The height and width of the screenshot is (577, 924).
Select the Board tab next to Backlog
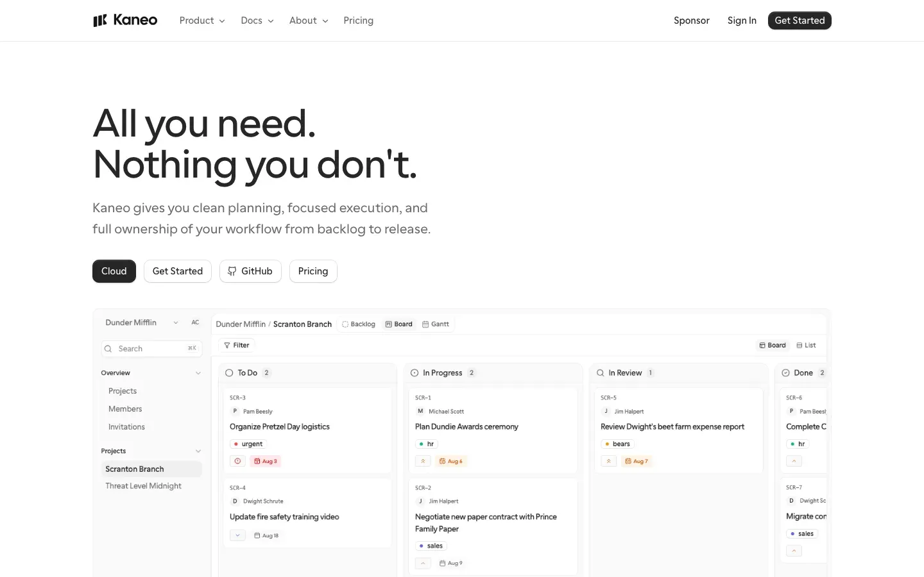click(x=399, y=324)
